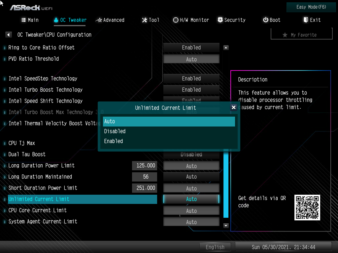Screen dimensions: 338x253
Task: Select Intel Turbo Boost Technology row
Action: coord(83,90)
